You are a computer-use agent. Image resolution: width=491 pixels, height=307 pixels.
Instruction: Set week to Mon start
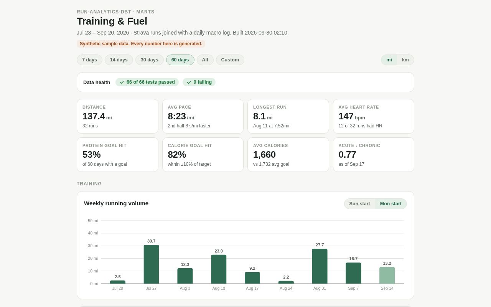pyautogui.click(x=391, y=204)
